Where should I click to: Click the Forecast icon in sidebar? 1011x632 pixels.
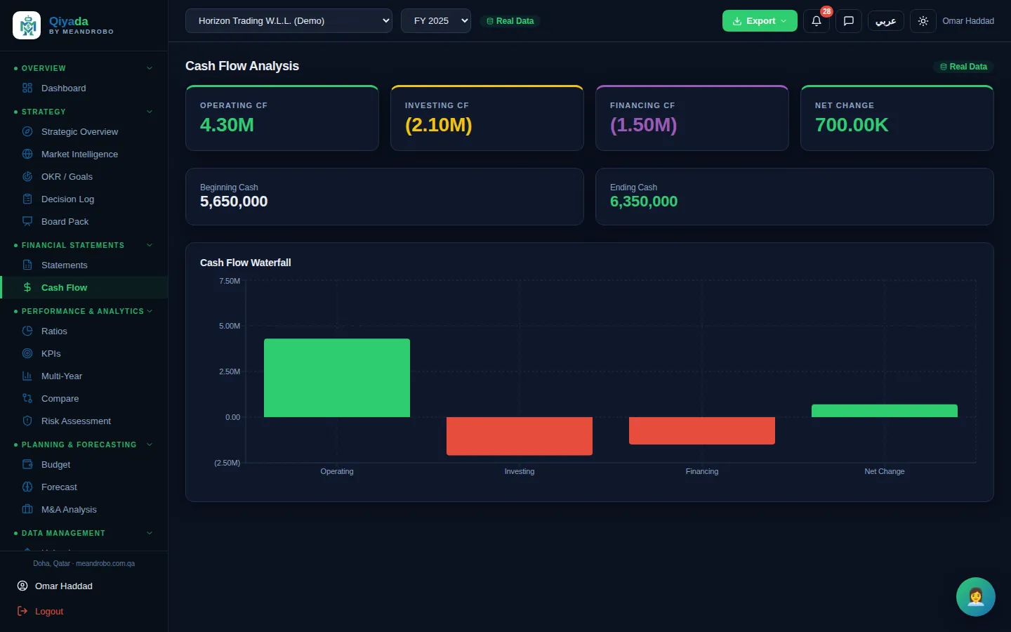27,487
